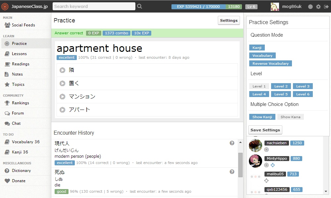Switch multiple choice option to Show Kana
This screenshot has height=198, width=331.
[290, 117]
